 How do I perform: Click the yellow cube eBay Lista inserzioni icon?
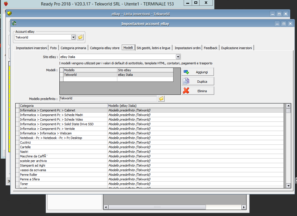coord(10,14)
